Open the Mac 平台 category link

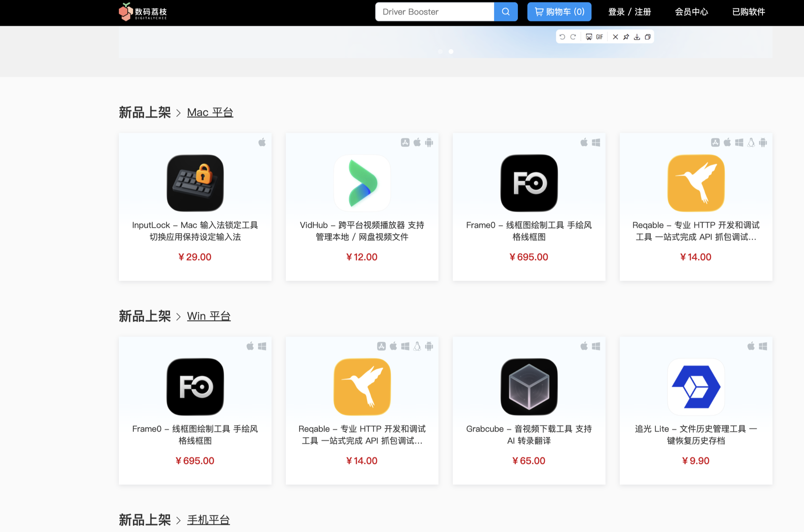(x=210, y=113)
